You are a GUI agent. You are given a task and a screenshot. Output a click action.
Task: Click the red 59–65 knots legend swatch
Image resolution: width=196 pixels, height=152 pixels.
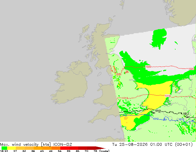pos(74,148)
